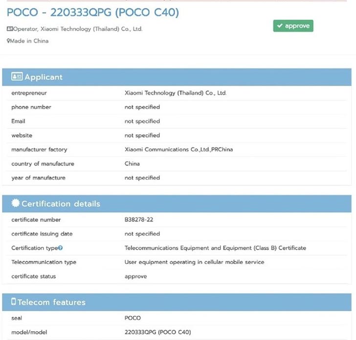Click the help icon next to Certification type
Screen dimensions: 356x340
click(60, 248)
